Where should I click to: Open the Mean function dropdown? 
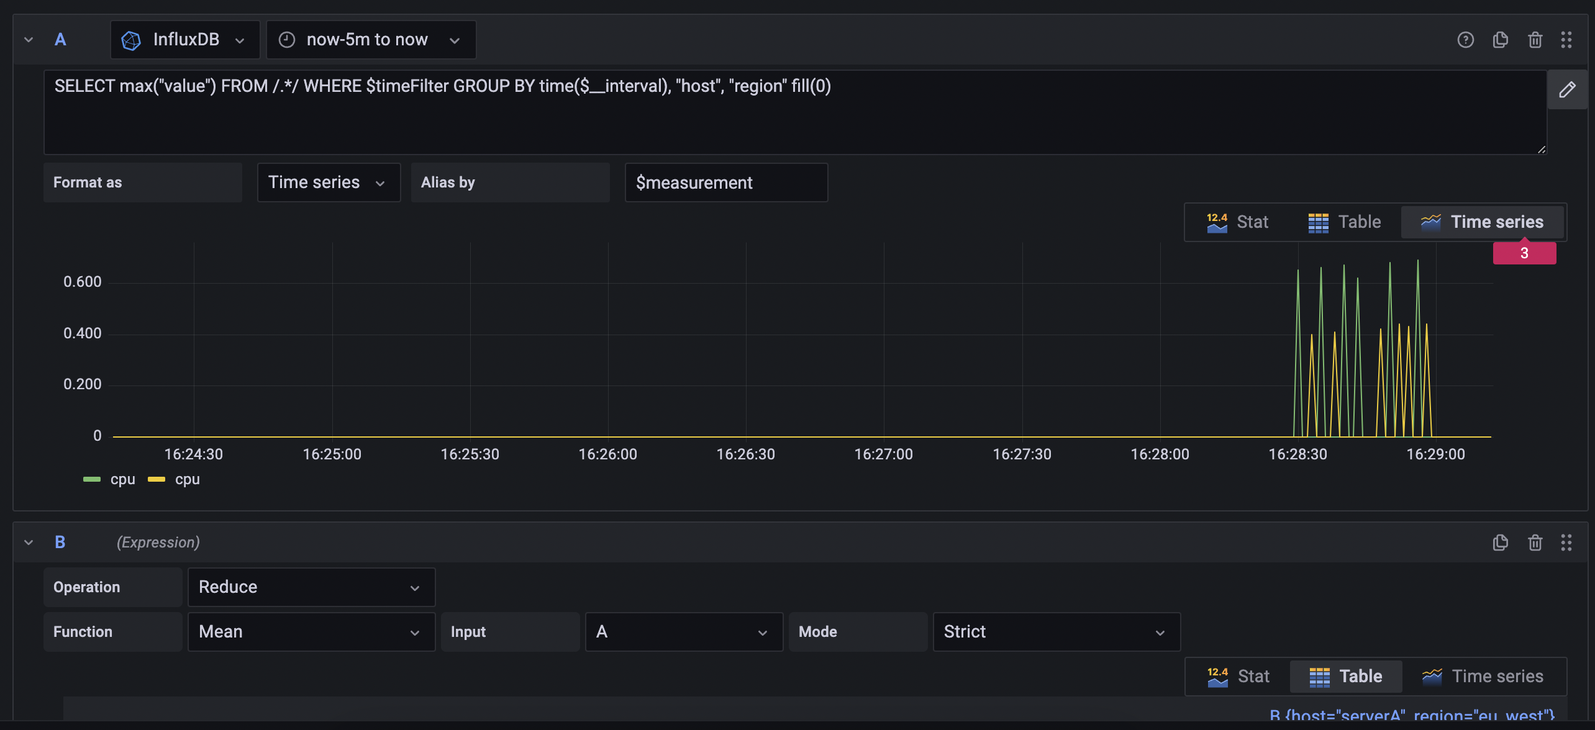click(311, 631)
